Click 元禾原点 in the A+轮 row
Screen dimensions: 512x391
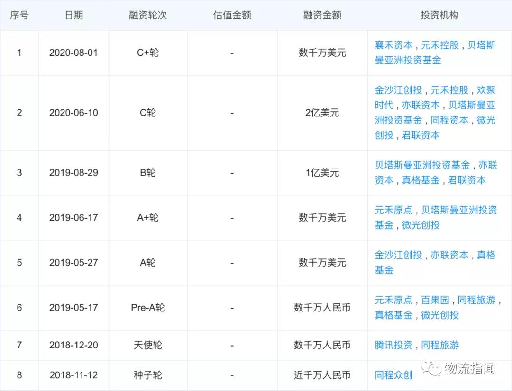pos(393,210)
